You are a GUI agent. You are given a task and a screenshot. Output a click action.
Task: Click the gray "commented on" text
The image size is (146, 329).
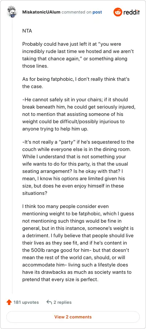tap(76, 12)
